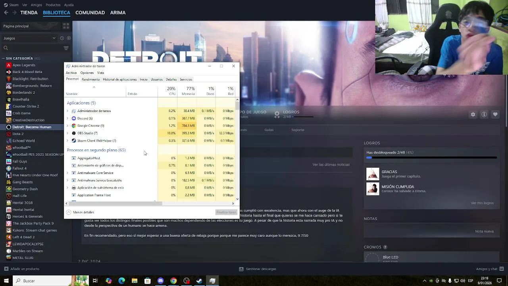Open the Steam library grid view icon
Viewport: 508px width, 286px height.
[x=66, y=26]
